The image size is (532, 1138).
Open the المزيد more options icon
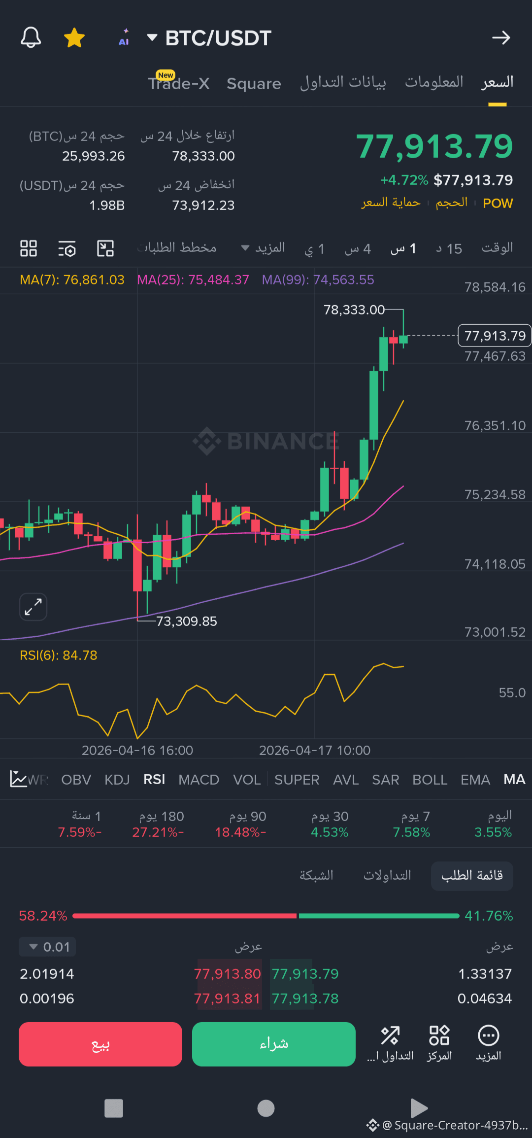[489, 1043]
